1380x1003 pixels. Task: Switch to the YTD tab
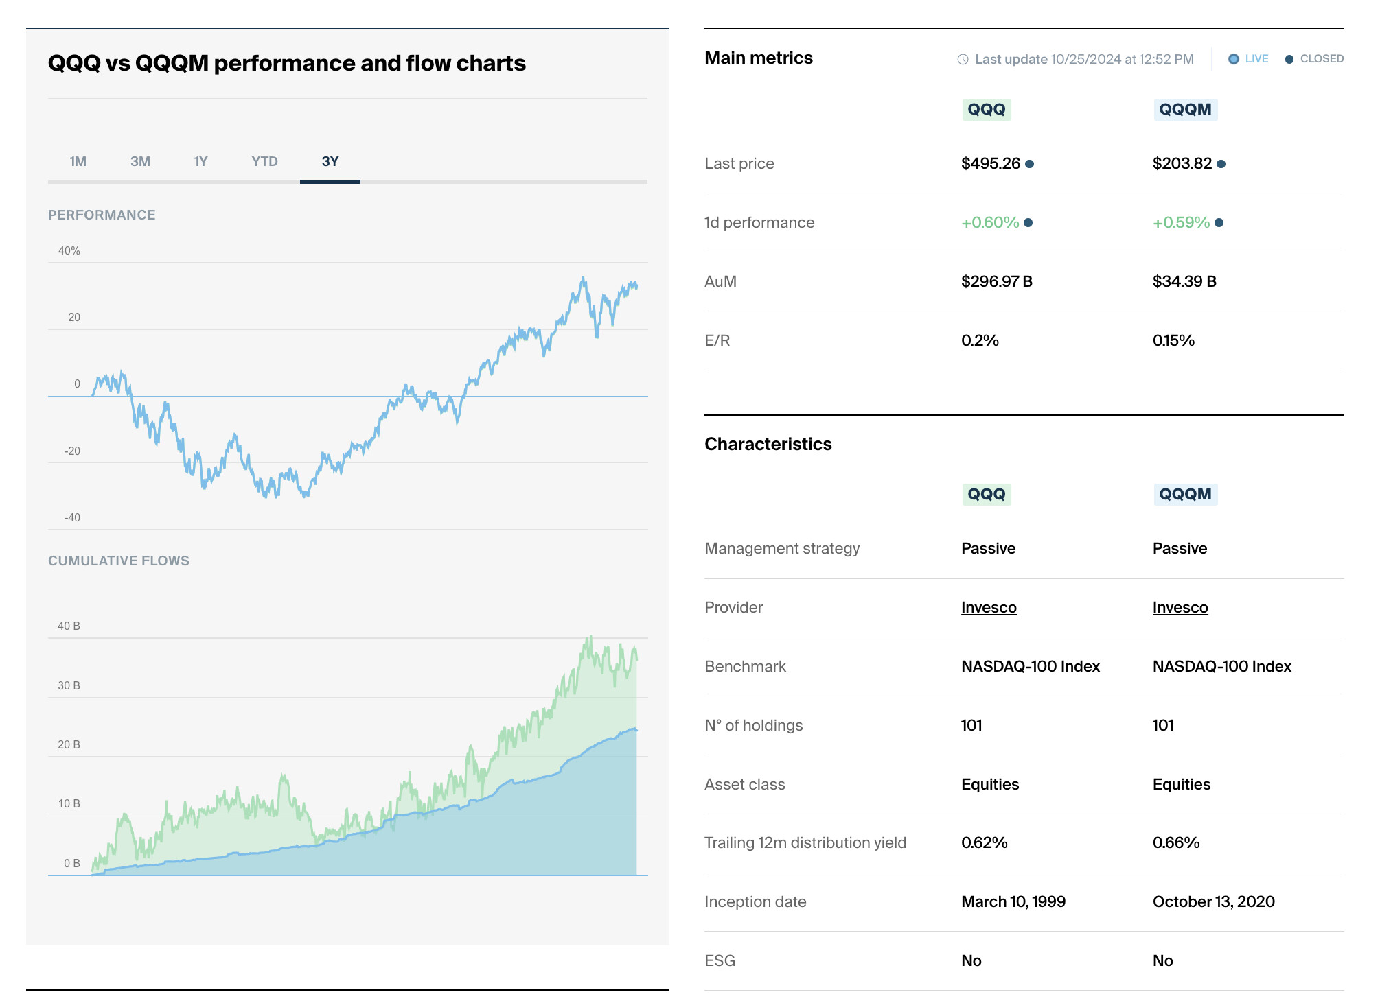coord(264,161)
